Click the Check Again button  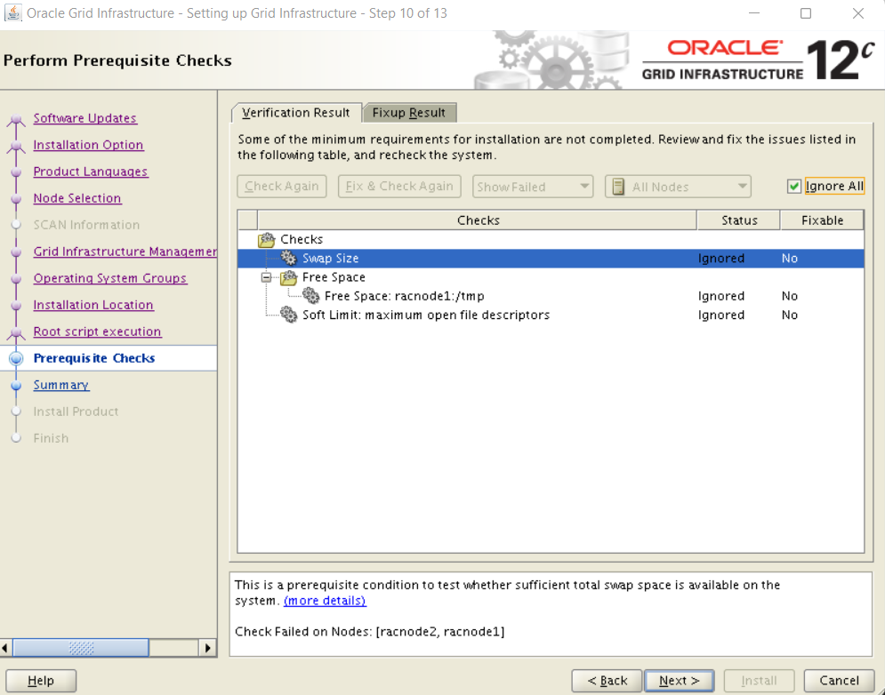282,187
